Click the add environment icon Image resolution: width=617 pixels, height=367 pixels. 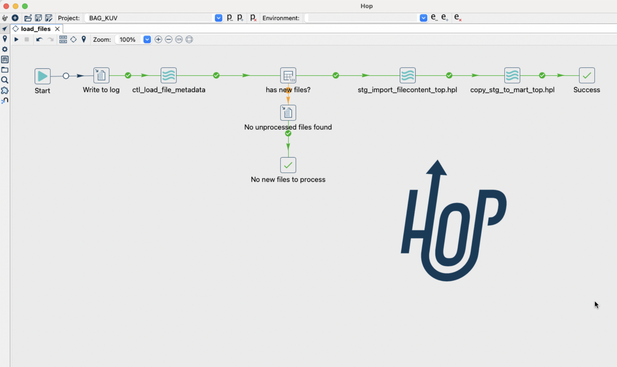click(445, 18)
